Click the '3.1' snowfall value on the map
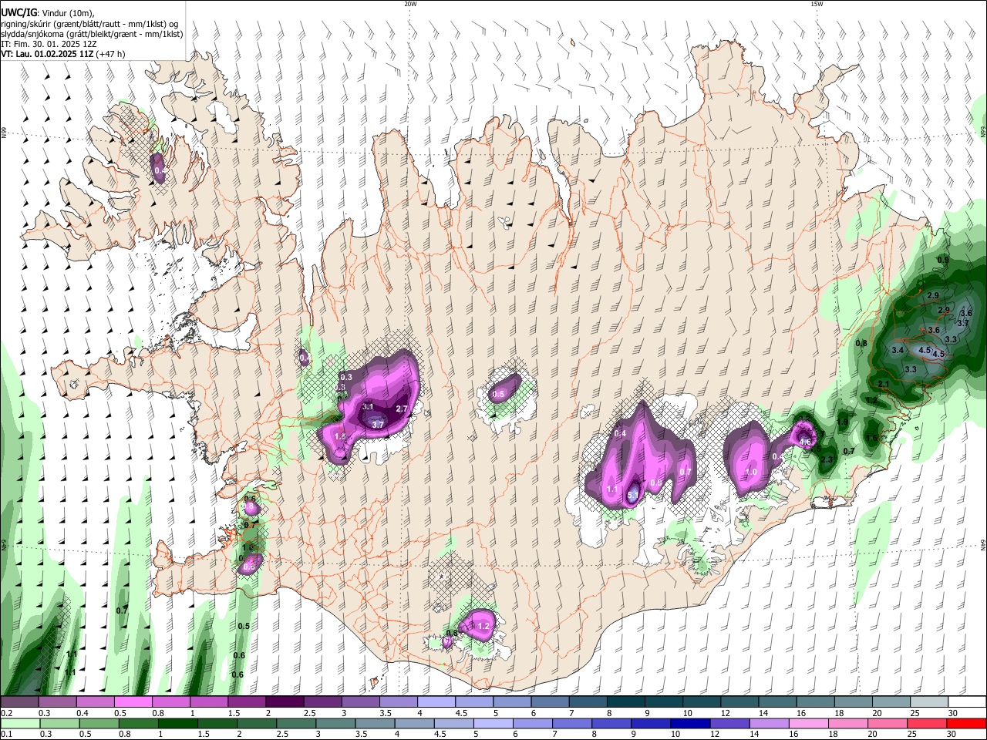This screenshot has width=987, height=740. coord(368,407)
